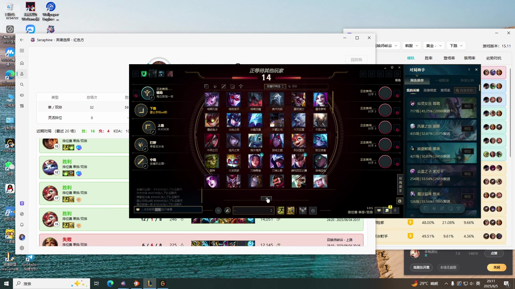Pick the 暴走萝莉 champion portrait
The width and height of the screenshot is (515, 289).
[320, 100]
